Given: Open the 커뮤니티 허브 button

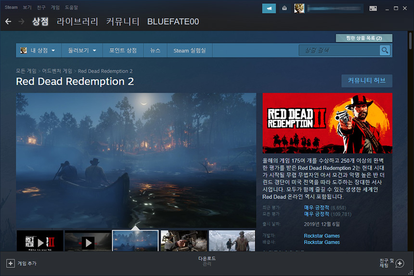Looking at the screenshot, I should (x=367, y=80).
